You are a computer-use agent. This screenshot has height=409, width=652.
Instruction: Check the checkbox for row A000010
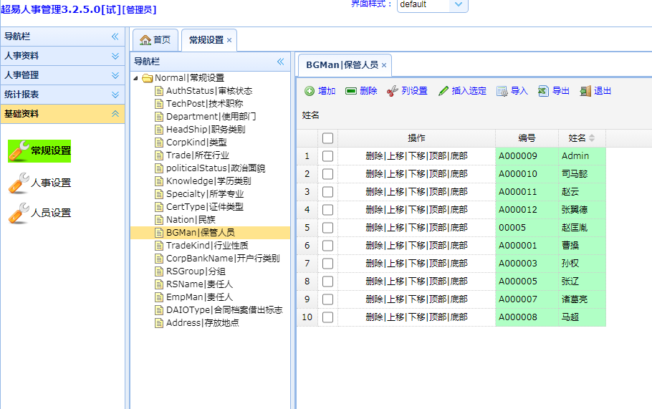[327, 174]
